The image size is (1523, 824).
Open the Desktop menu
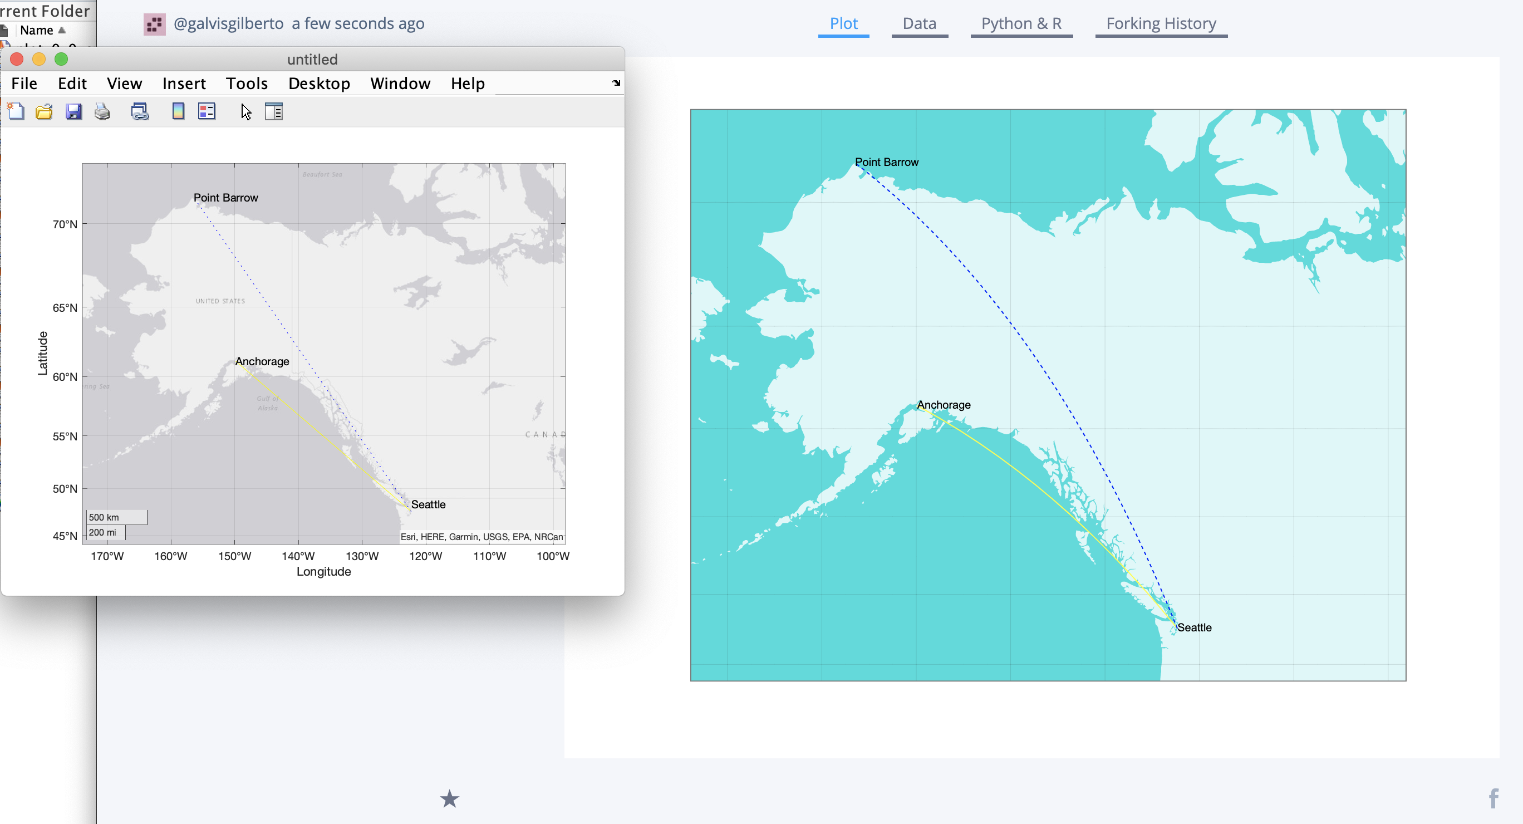[x=320, y=84]
